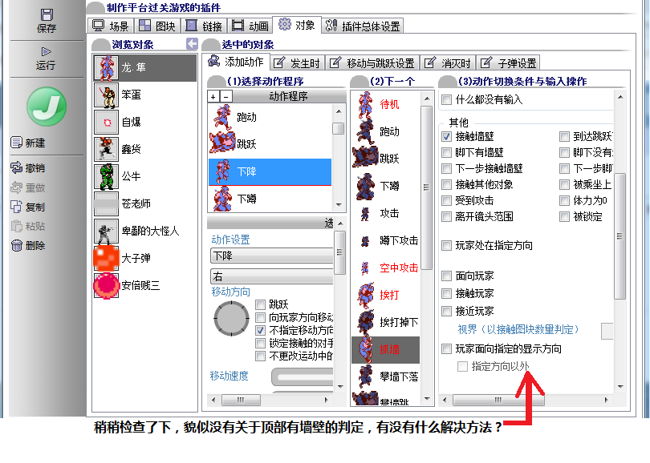This screenshot has height=463, width=650.
Task: Collapse the 浏览对象 panel with the arrow icon
Action: (192, 44)
